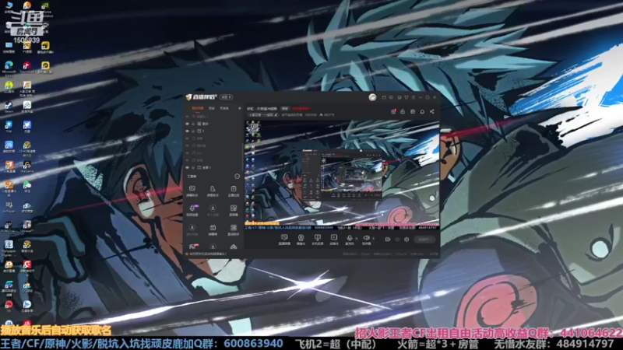The image size is (623, 350).
Task: Click the share icon in stream header
Action: tap(432, 111)
